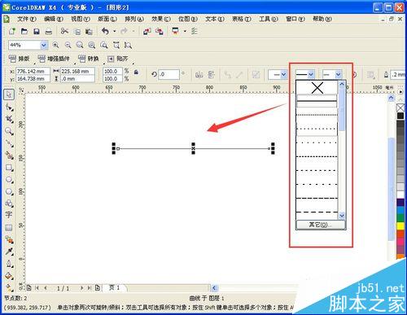Create a new document

pyautogui.click(x=11, y=31)
